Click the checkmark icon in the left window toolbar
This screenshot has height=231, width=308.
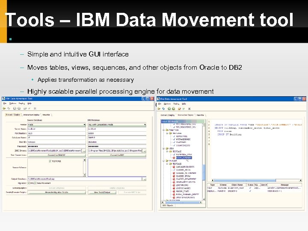coord(29,108)
